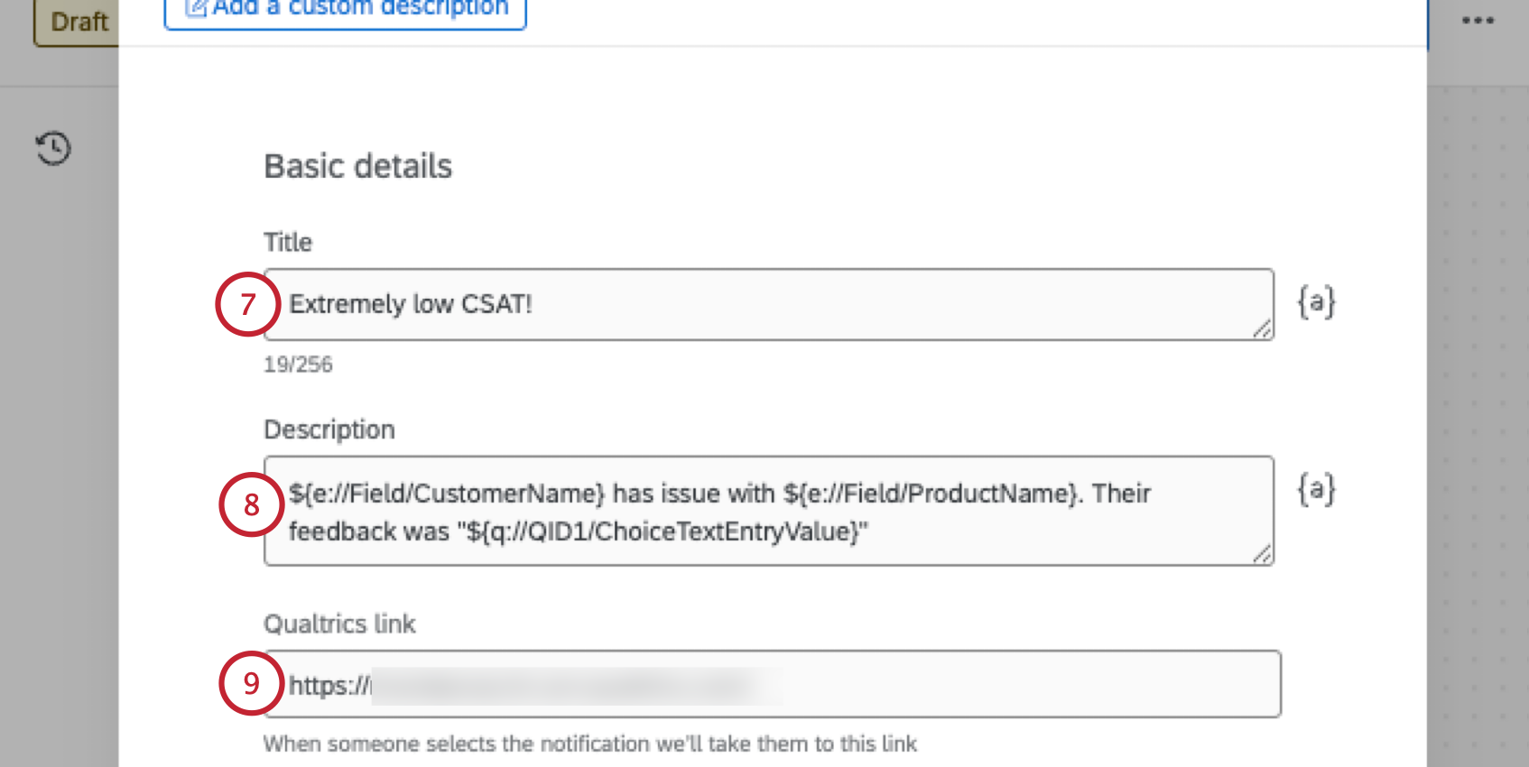This screenshot has height=767, width=1529.
Task: Click the Draft status badge
Action: pos(77,22)
